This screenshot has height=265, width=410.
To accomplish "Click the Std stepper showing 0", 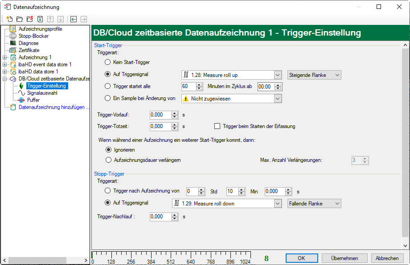I will [195, 192].
